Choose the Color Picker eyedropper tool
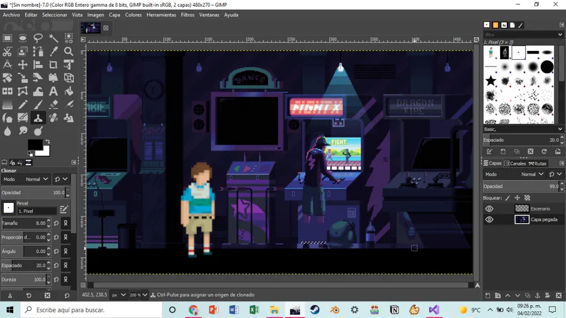 tap(53, 52)
